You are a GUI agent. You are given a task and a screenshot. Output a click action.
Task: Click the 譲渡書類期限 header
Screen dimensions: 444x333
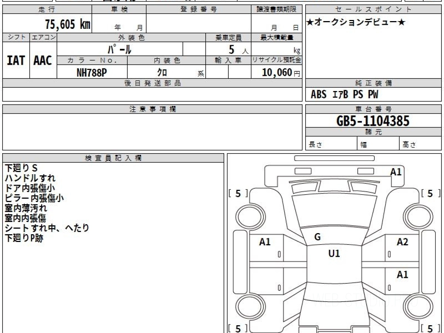click(276, 10)
